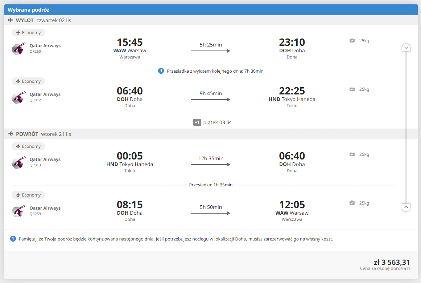Click baggage icon on the QR259 flight row
The width and height of the screenshot is (421, 283).
tap(352, 203)
